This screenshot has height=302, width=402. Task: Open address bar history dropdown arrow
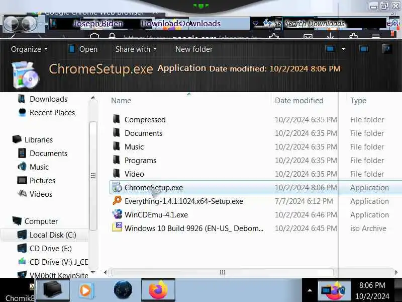click(255, 24)
